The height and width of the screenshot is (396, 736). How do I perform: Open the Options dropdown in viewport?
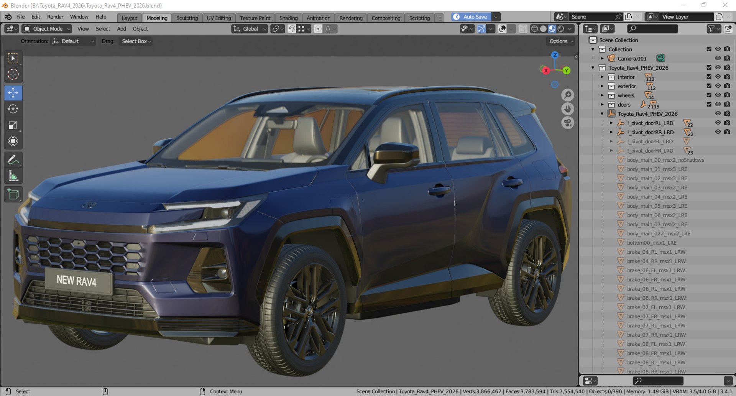pos(561,41)
